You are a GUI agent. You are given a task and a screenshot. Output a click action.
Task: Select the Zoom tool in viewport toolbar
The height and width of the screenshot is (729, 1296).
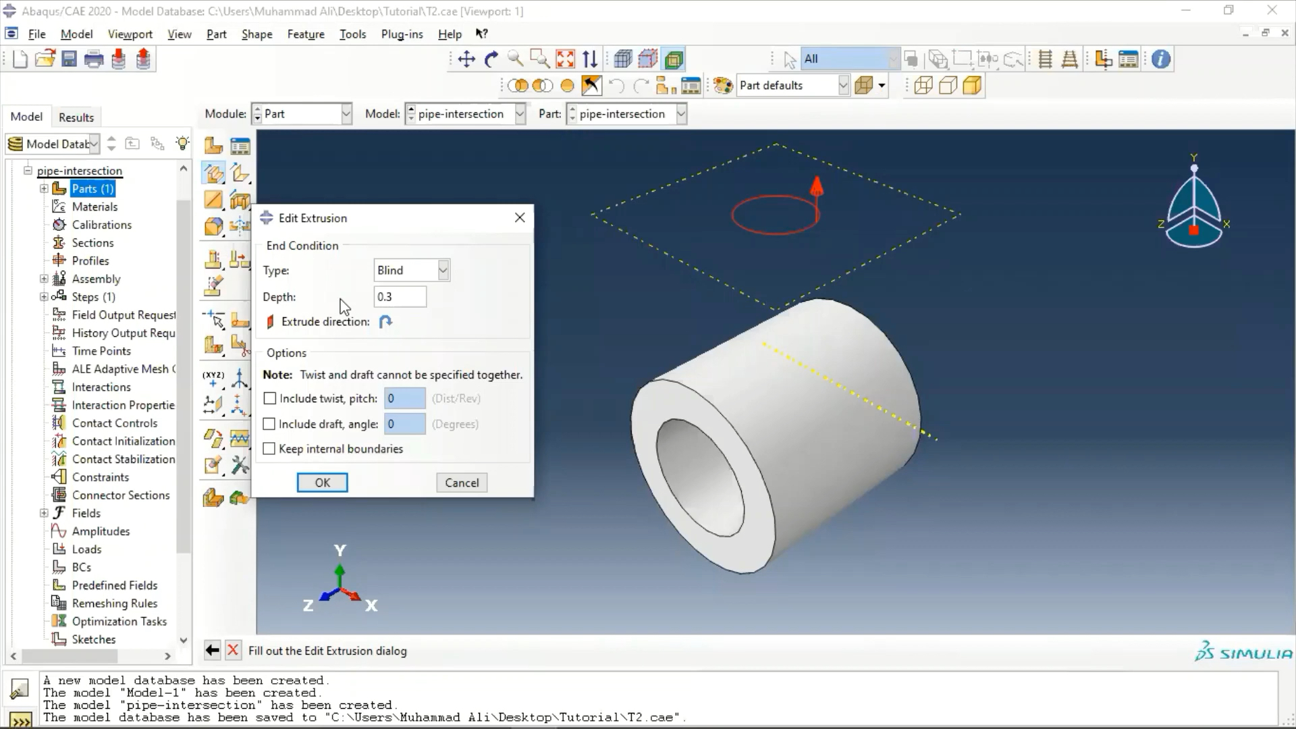point(516,59)
